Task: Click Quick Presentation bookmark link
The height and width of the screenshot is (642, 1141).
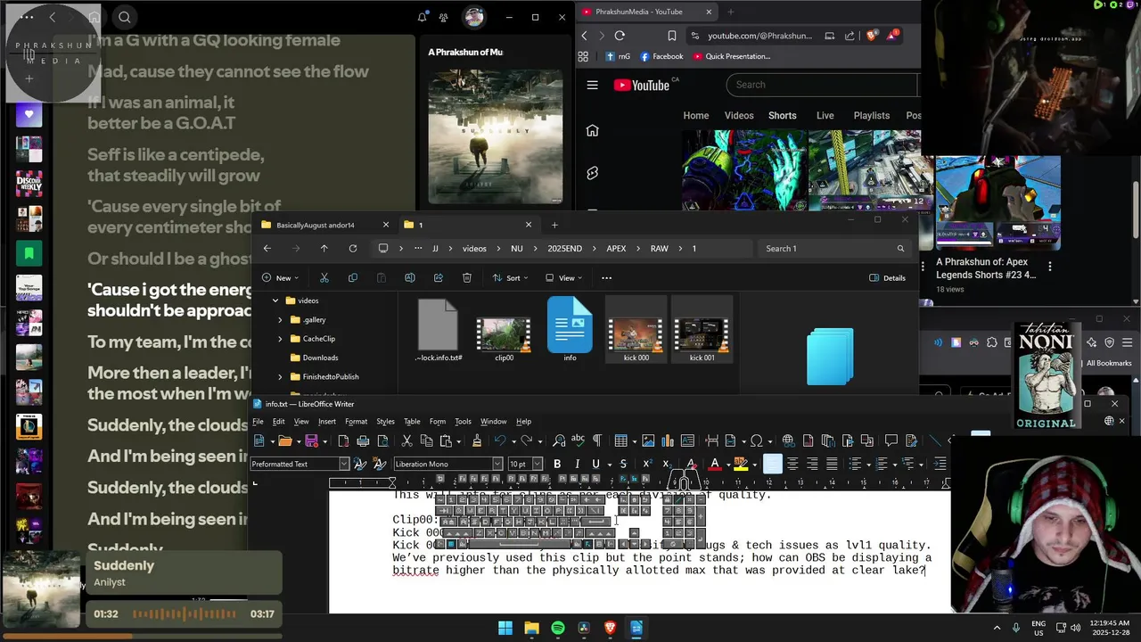Action: click(x=731, y=56)
